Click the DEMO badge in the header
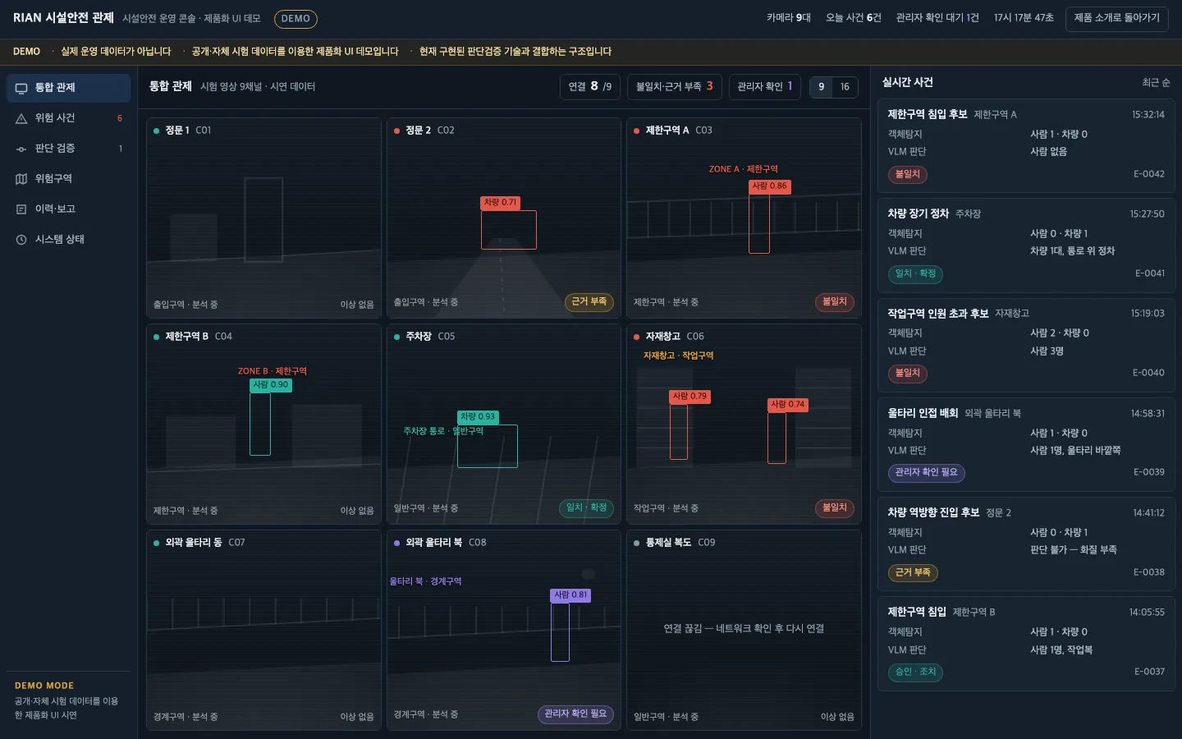This screenshot has height=739, width=1182. [295, 18]
